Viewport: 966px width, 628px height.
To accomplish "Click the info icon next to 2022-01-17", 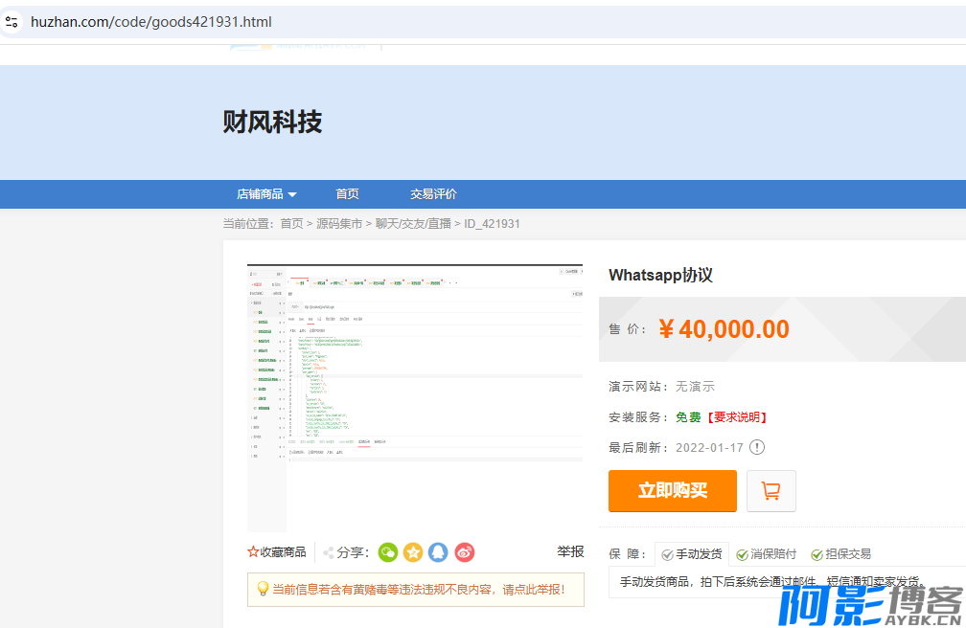I will point(756,447).
